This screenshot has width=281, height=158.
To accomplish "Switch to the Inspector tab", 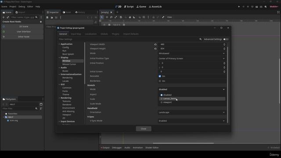I will (x=53, y=12).
